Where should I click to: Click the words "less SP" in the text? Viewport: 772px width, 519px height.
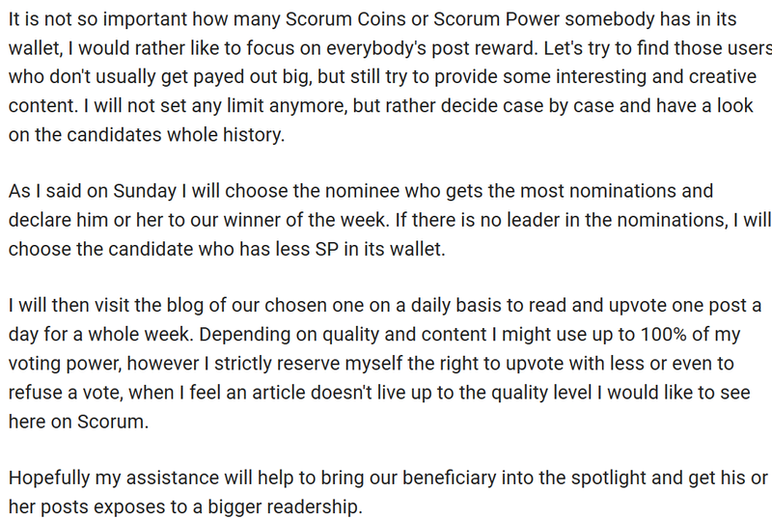click(307, 249)
